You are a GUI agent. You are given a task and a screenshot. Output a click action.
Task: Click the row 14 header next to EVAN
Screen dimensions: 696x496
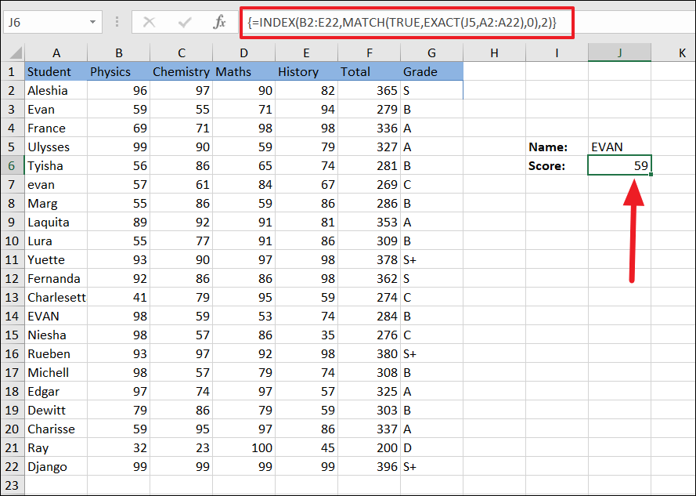click(12, 316)
